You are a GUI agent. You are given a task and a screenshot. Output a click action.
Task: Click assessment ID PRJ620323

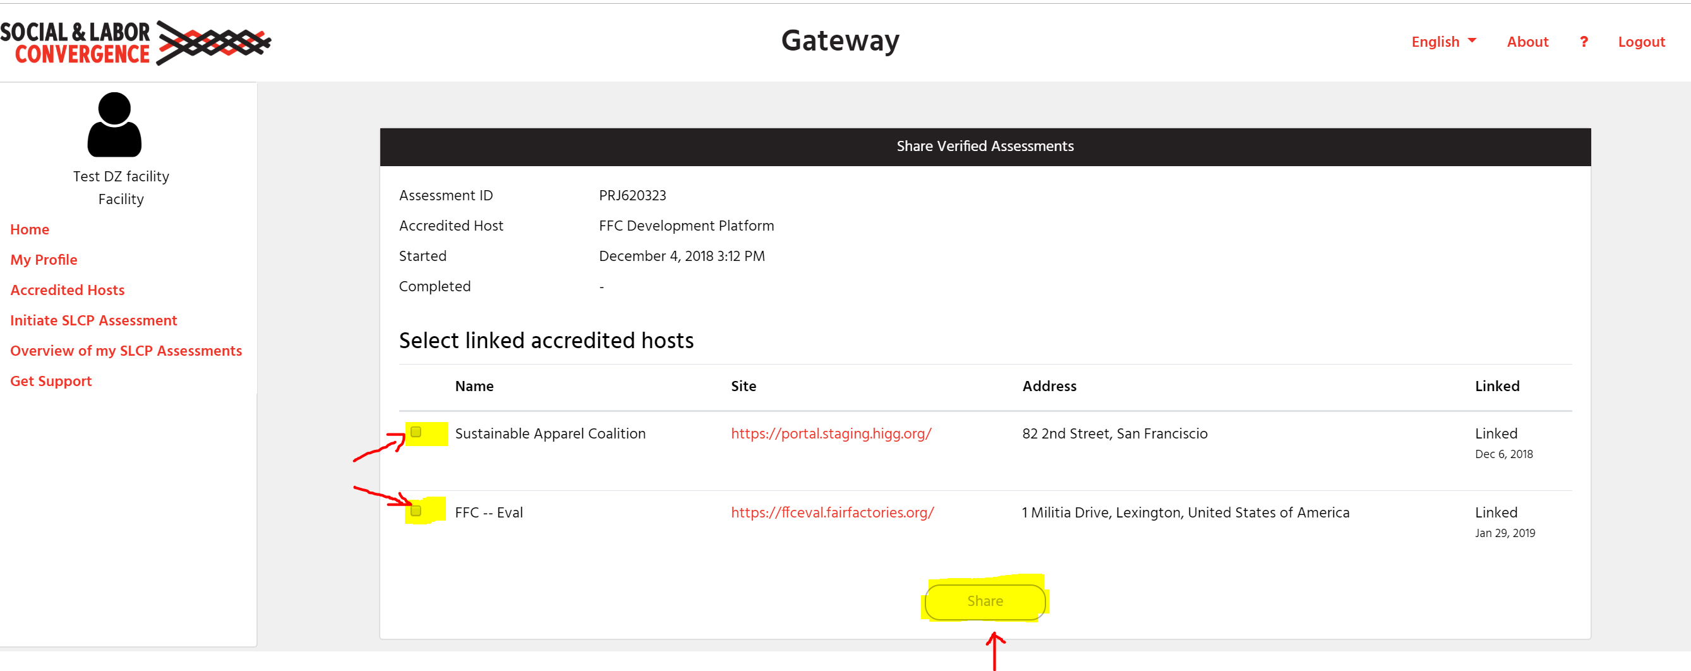point(632,195)
